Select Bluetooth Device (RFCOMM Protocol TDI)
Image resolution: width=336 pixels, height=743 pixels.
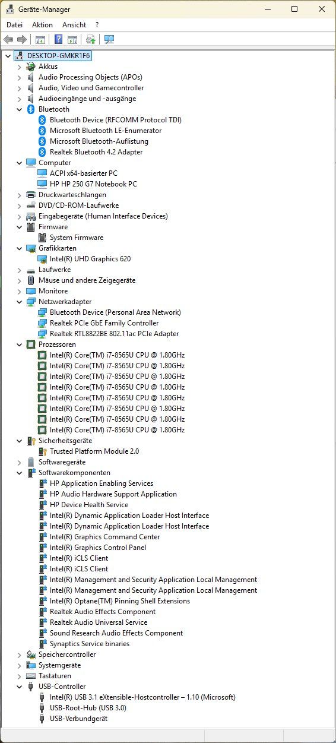coord(116,120)
